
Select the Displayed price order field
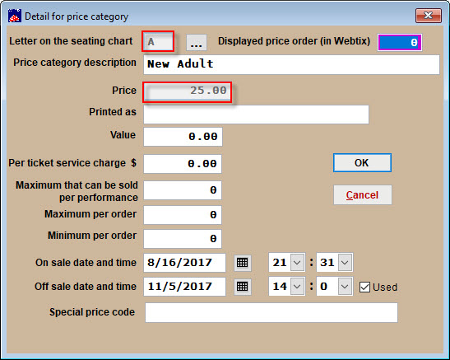(x=400, y=43)
